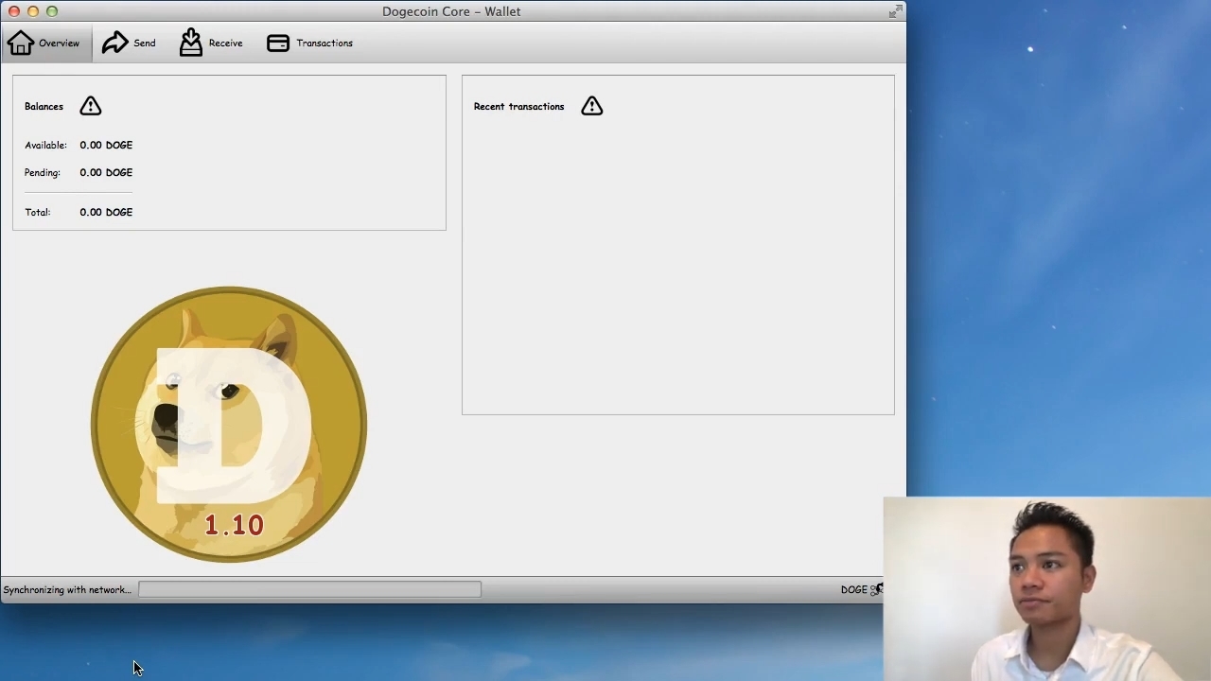Click warning triangle beside Recent transactions

click(591, 106)
